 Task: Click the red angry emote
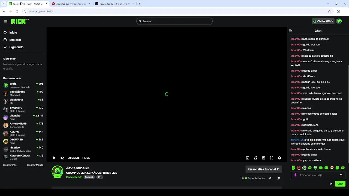tap(299, 168)
